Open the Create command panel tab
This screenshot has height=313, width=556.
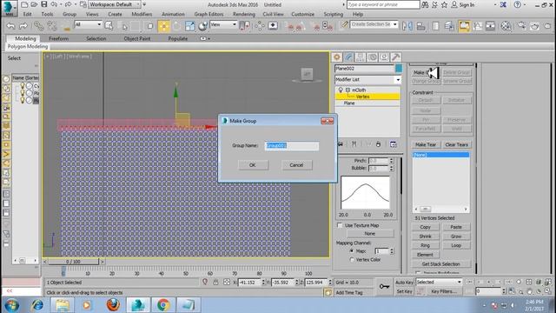point(337,57)
